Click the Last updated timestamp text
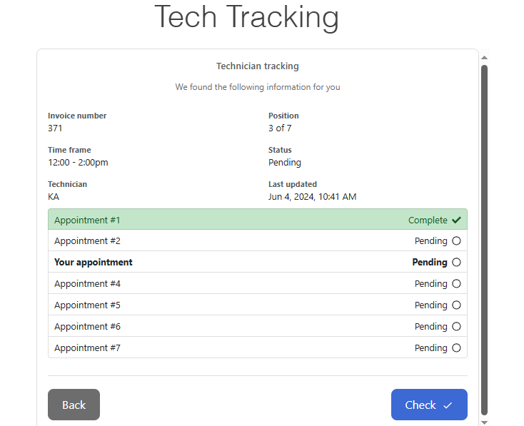The image size is (524, 426). [x=312, y=197]
